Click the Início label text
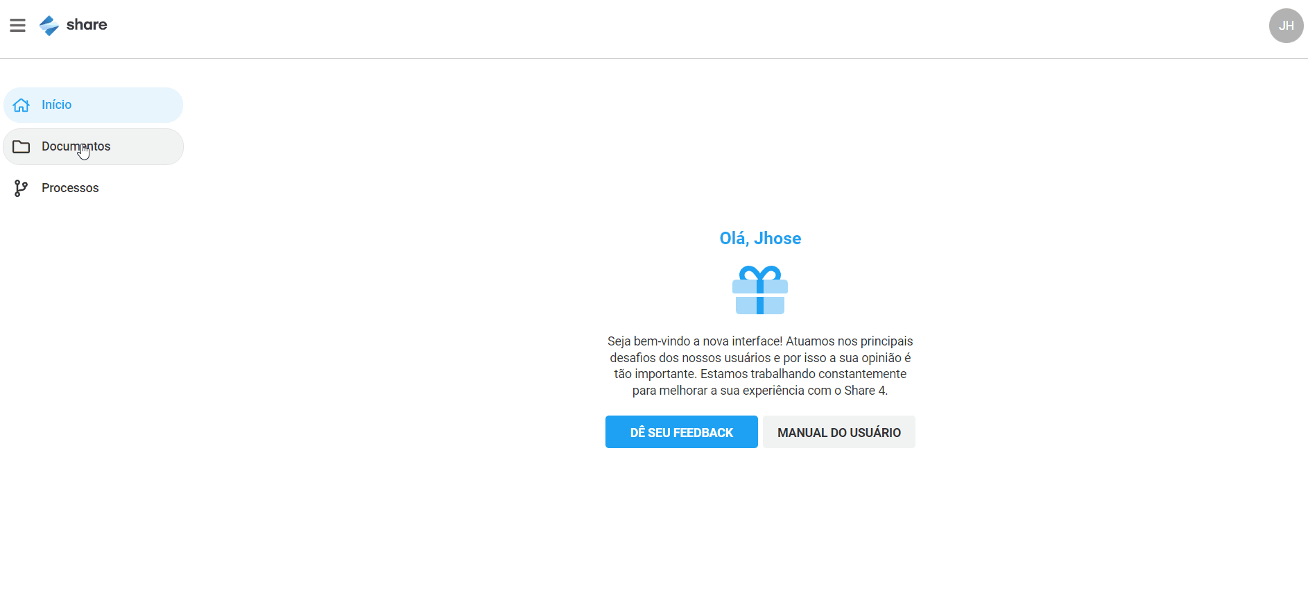The width and height of the screenshot is (1308, 598). point(56,105)
